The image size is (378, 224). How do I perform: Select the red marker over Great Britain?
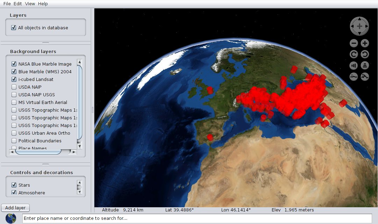pyautogui.click(x=210, y=90)
